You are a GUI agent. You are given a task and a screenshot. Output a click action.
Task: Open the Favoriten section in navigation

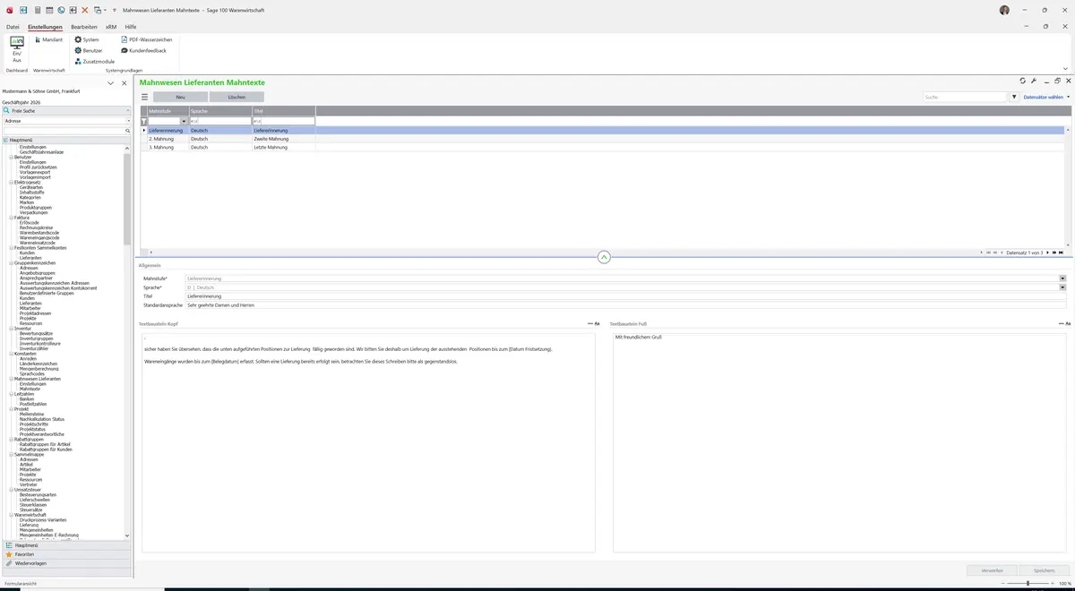[67, 554]
